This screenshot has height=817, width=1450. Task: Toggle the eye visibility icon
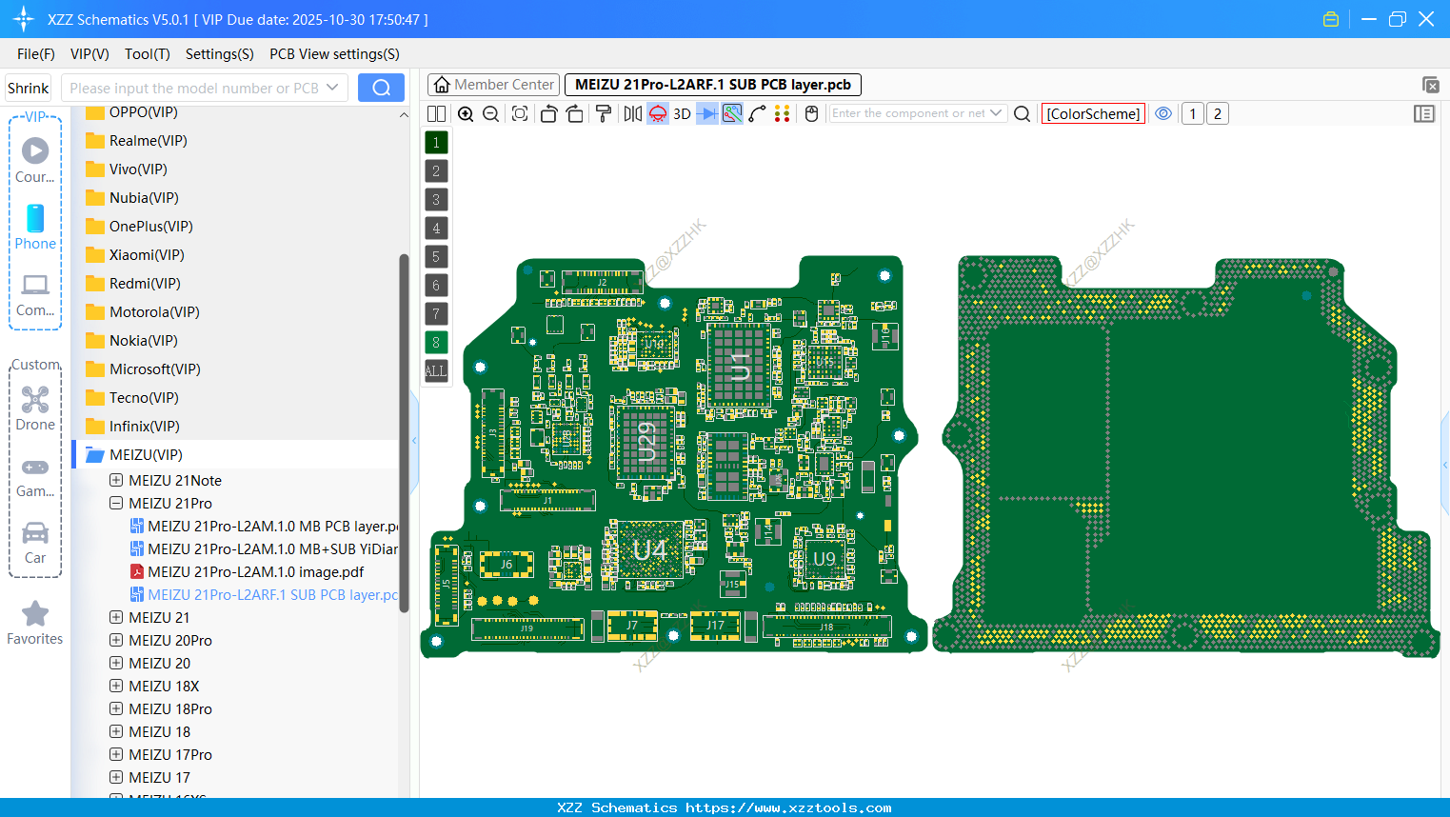click(x=1163, y=113)
